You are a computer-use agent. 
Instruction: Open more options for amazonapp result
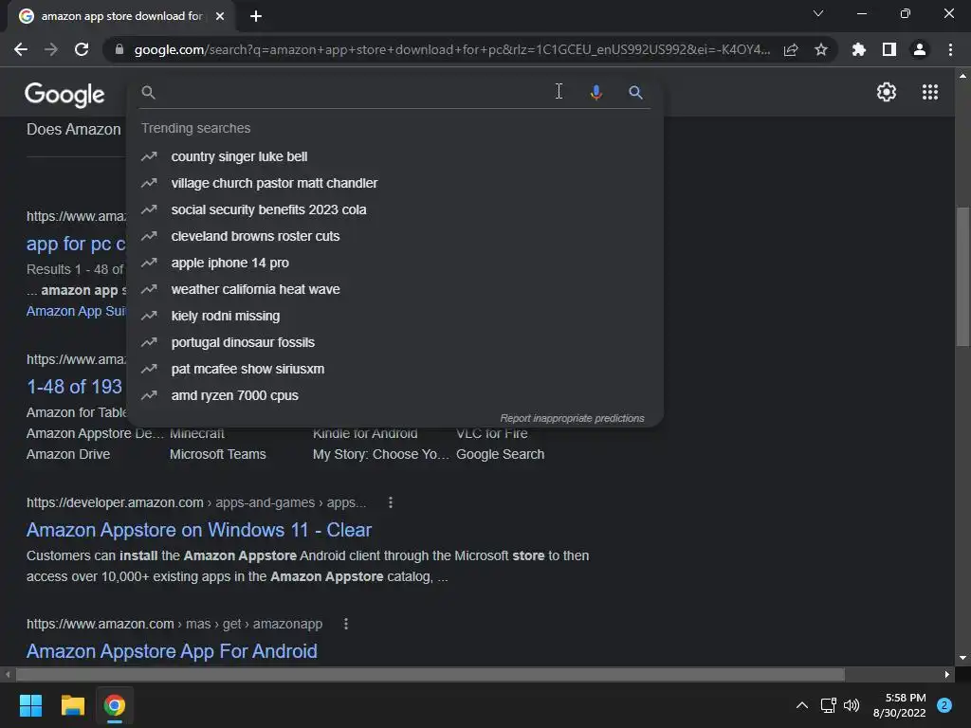pos(346,624)
